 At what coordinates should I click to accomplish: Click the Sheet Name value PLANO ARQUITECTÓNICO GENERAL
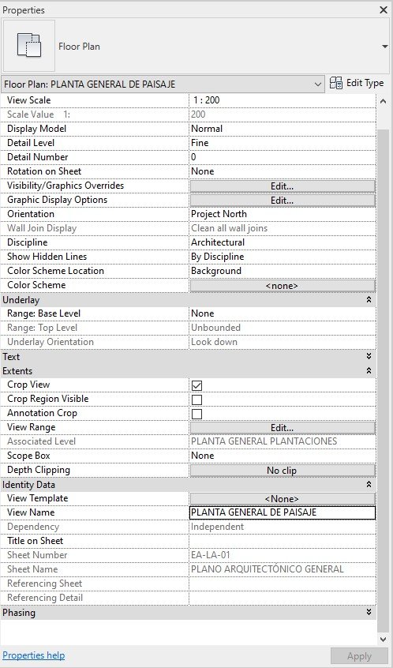pos(268,569)
